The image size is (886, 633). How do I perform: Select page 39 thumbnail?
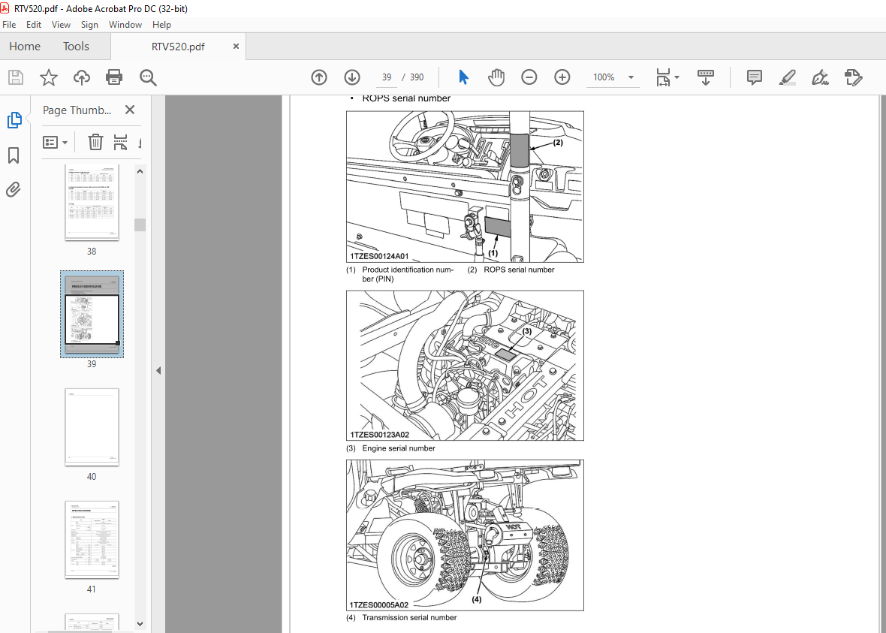click(92, 314)
